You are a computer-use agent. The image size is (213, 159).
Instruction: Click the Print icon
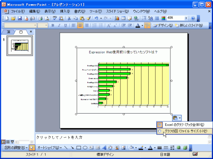(40, 18)
